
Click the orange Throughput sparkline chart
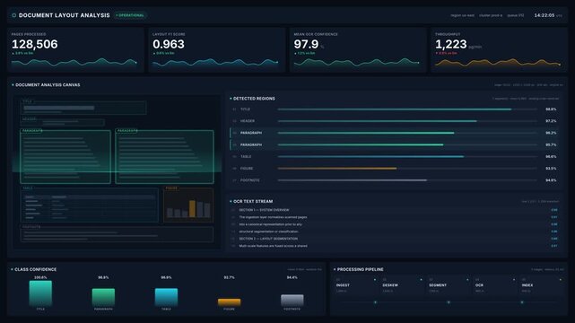[498, 63]
